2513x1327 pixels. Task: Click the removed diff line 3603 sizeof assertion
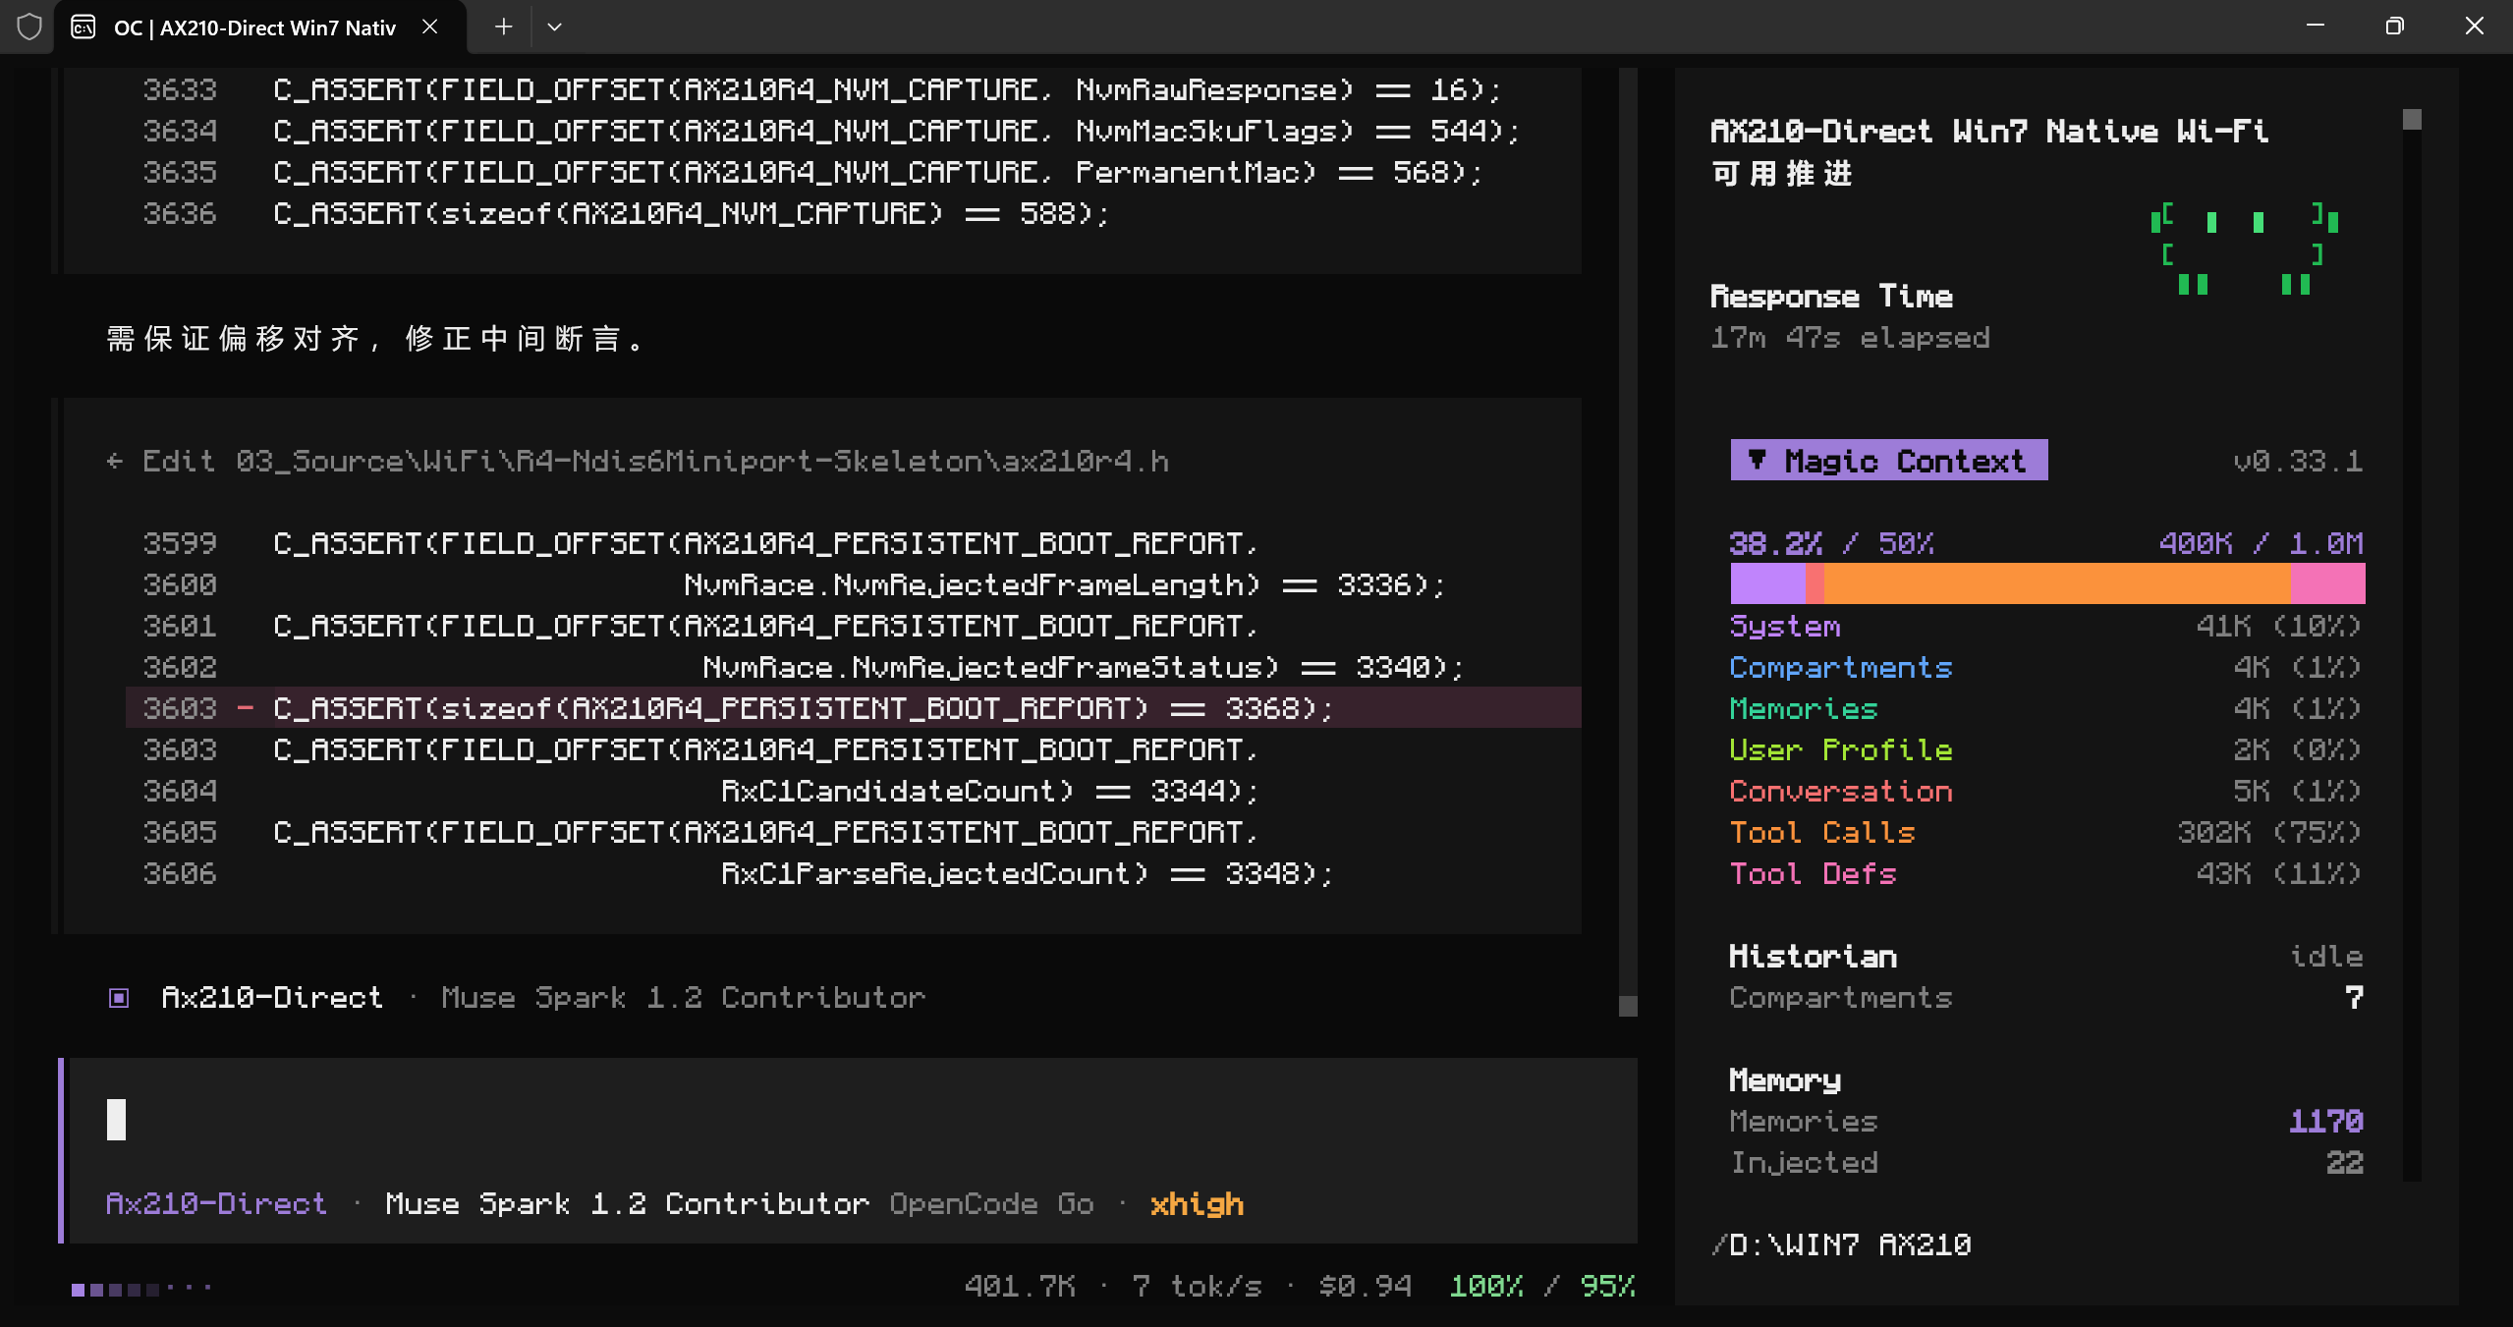tap(853, 707)
